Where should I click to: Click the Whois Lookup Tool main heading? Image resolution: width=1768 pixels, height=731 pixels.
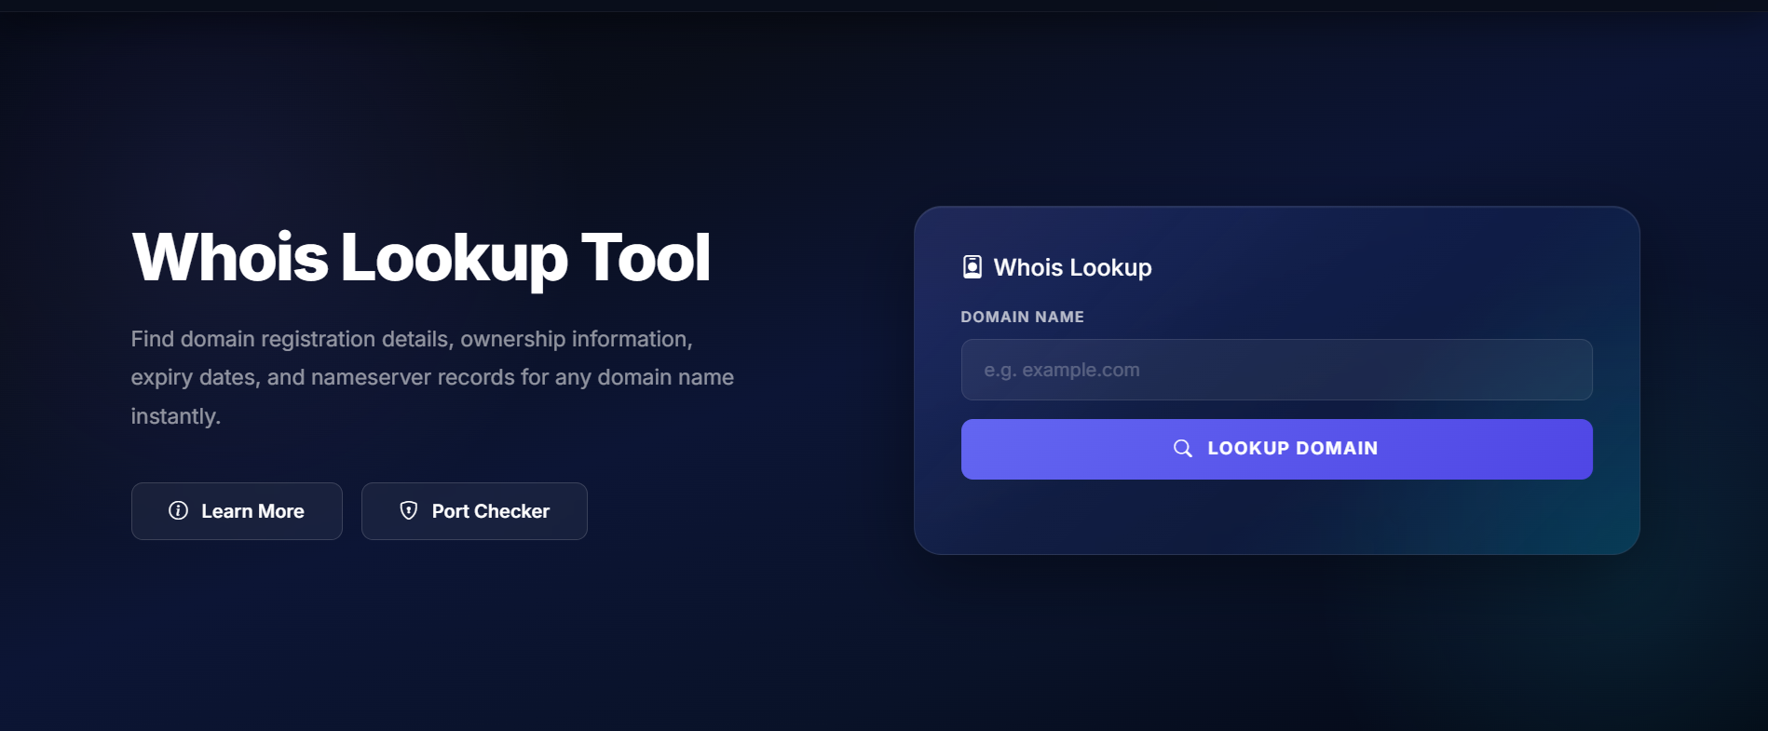pos(420,258)
